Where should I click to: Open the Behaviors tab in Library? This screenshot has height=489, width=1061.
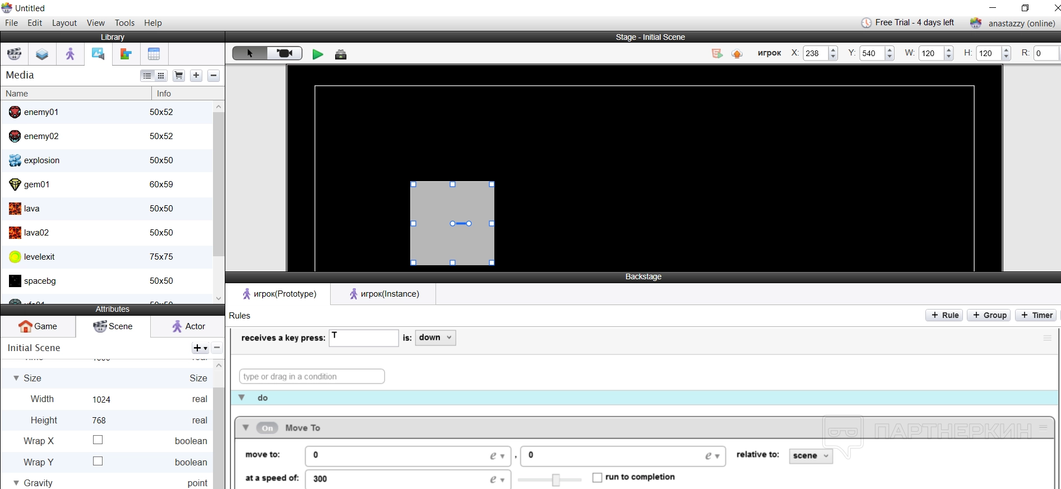click(126, 54)
